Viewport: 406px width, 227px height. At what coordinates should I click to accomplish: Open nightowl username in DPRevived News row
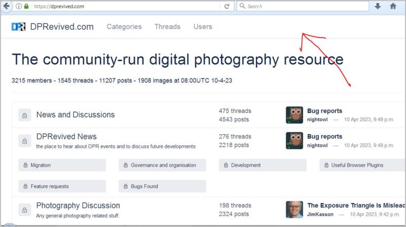317,145
